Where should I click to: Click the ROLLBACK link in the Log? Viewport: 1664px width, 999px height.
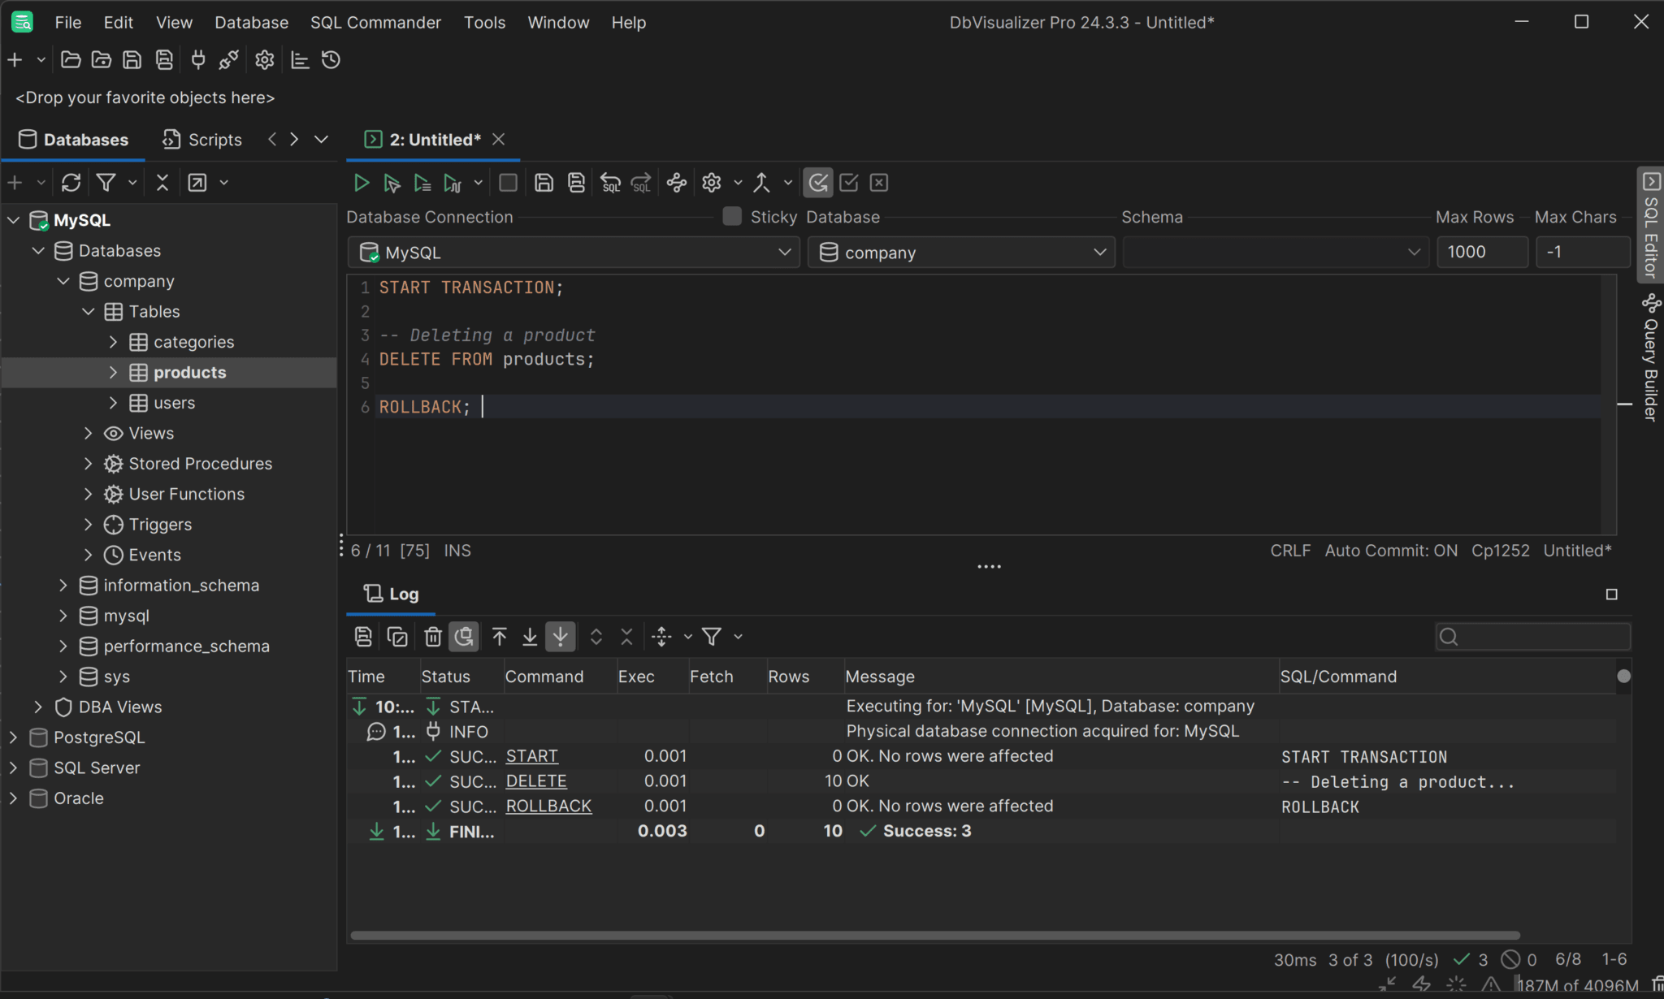[x=548, y=806]
